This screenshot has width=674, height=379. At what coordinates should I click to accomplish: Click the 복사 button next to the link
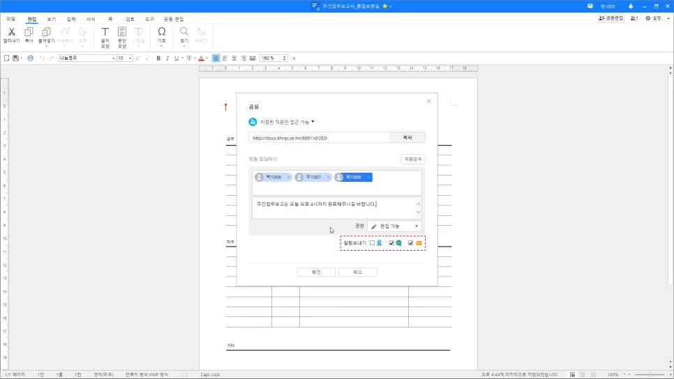coord(407,138)
